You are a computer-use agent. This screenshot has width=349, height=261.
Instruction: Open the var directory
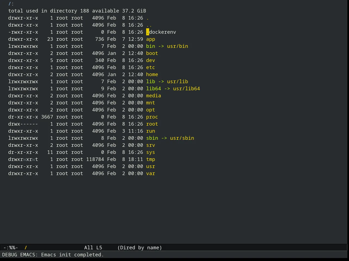pos(151,173)
